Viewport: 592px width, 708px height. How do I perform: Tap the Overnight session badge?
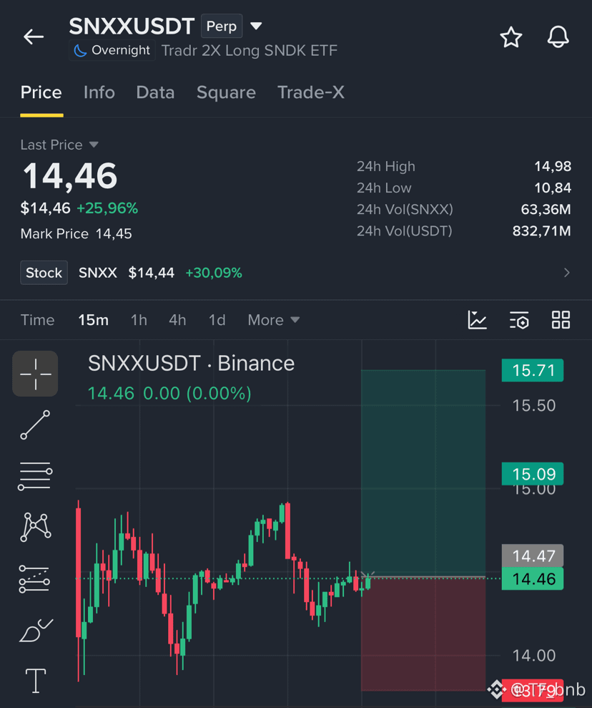click(112, 50)
